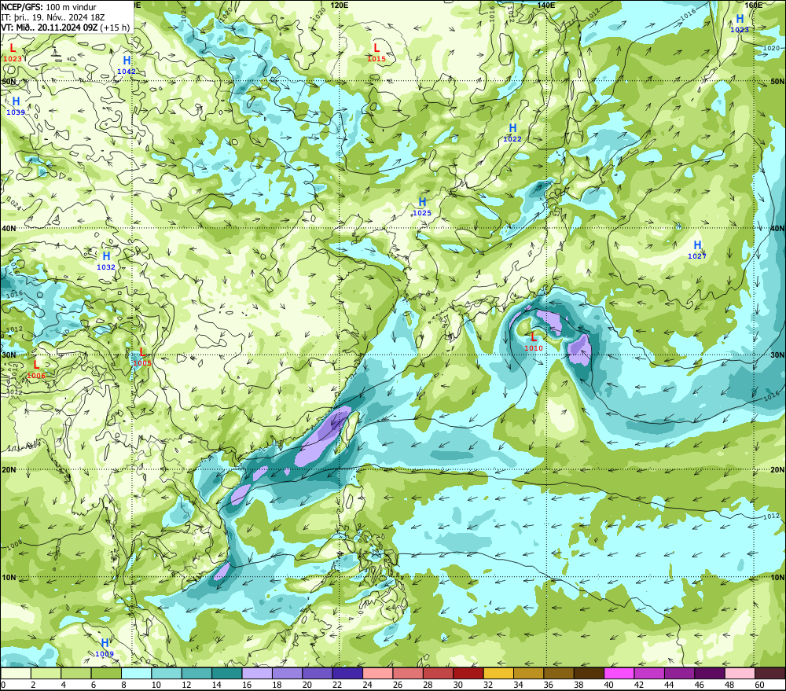Screen dimensions: 786x691
Task: Select the legend scale value 32
Action: tap(488, 685)
